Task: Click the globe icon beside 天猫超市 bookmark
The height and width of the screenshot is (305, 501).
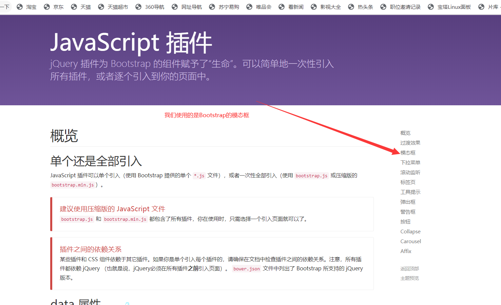Action: click(101, 7)
